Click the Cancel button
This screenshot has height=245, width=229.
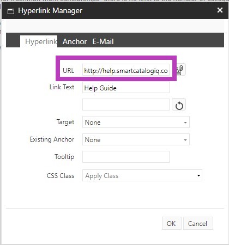point(198,223)
